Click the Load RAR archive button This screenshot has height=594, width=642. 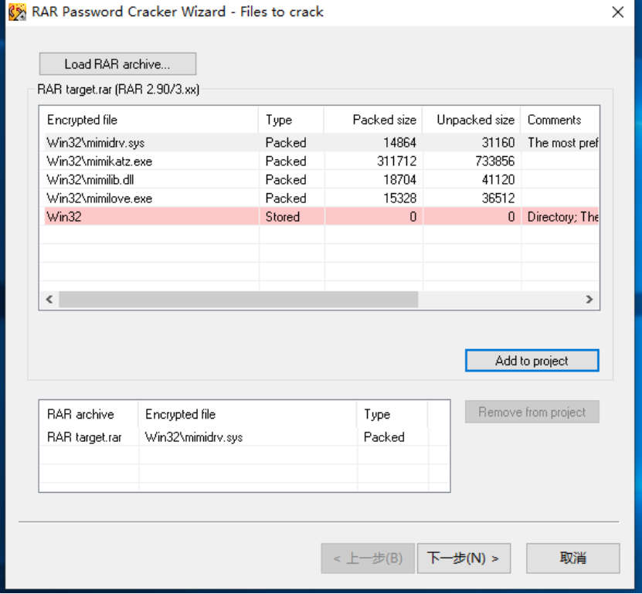pyautogui.click(x=117, y=64)
